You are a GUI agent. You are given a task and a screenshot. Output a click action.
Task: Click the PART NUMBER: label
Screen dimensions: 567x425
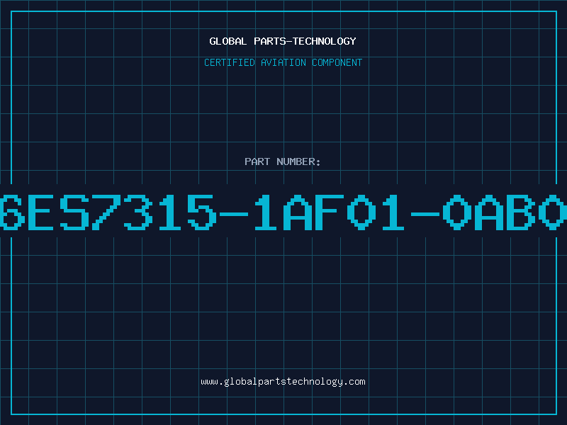pyautogui.click(x=283, y=161)
